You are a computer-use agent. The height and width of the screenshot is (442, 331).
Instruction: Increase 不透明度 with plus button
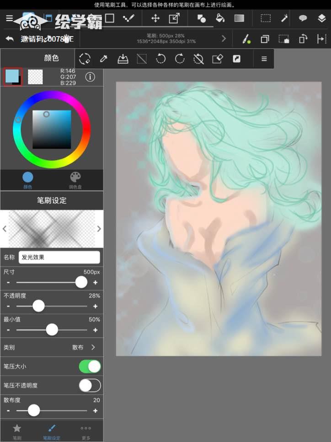[95, 306]
